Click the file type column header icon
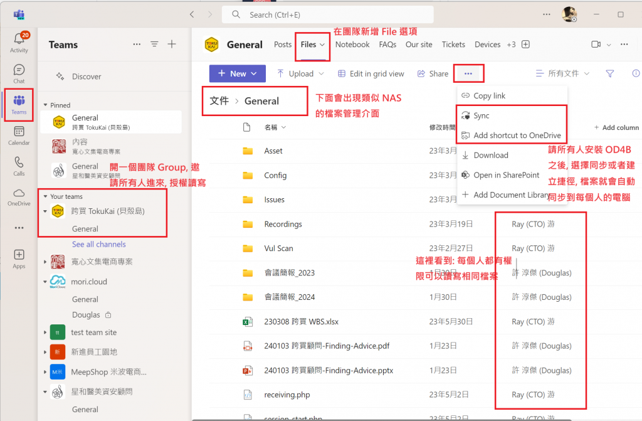The image size is (642, 421). (247, 127)
